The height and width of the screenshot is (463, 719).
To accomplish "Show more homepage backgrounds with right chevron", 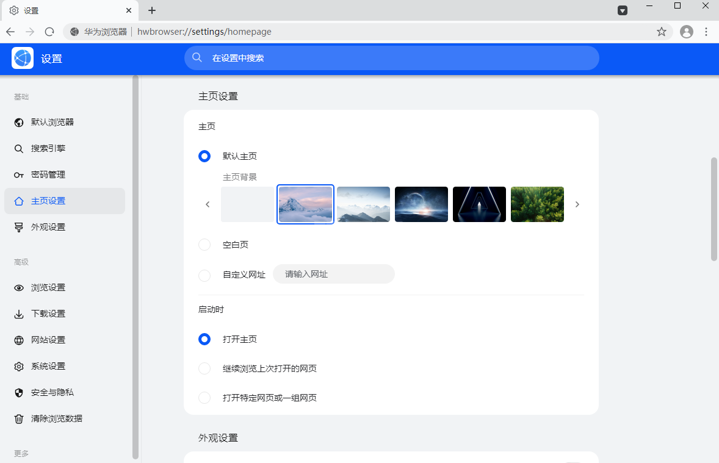I will [577, 204].
